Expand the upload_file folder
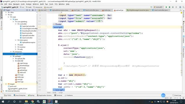The height and width of the screenshot is (104, 185). click(x=13, y=59)
